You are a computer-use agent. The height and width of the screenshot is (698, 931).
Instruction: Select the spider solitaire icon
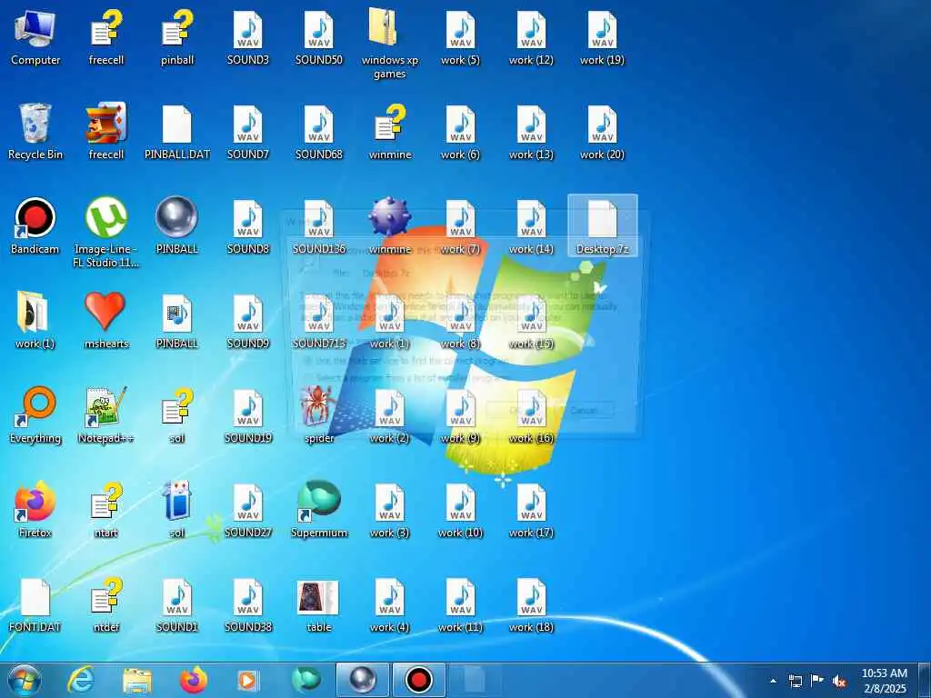pos(319,414)
